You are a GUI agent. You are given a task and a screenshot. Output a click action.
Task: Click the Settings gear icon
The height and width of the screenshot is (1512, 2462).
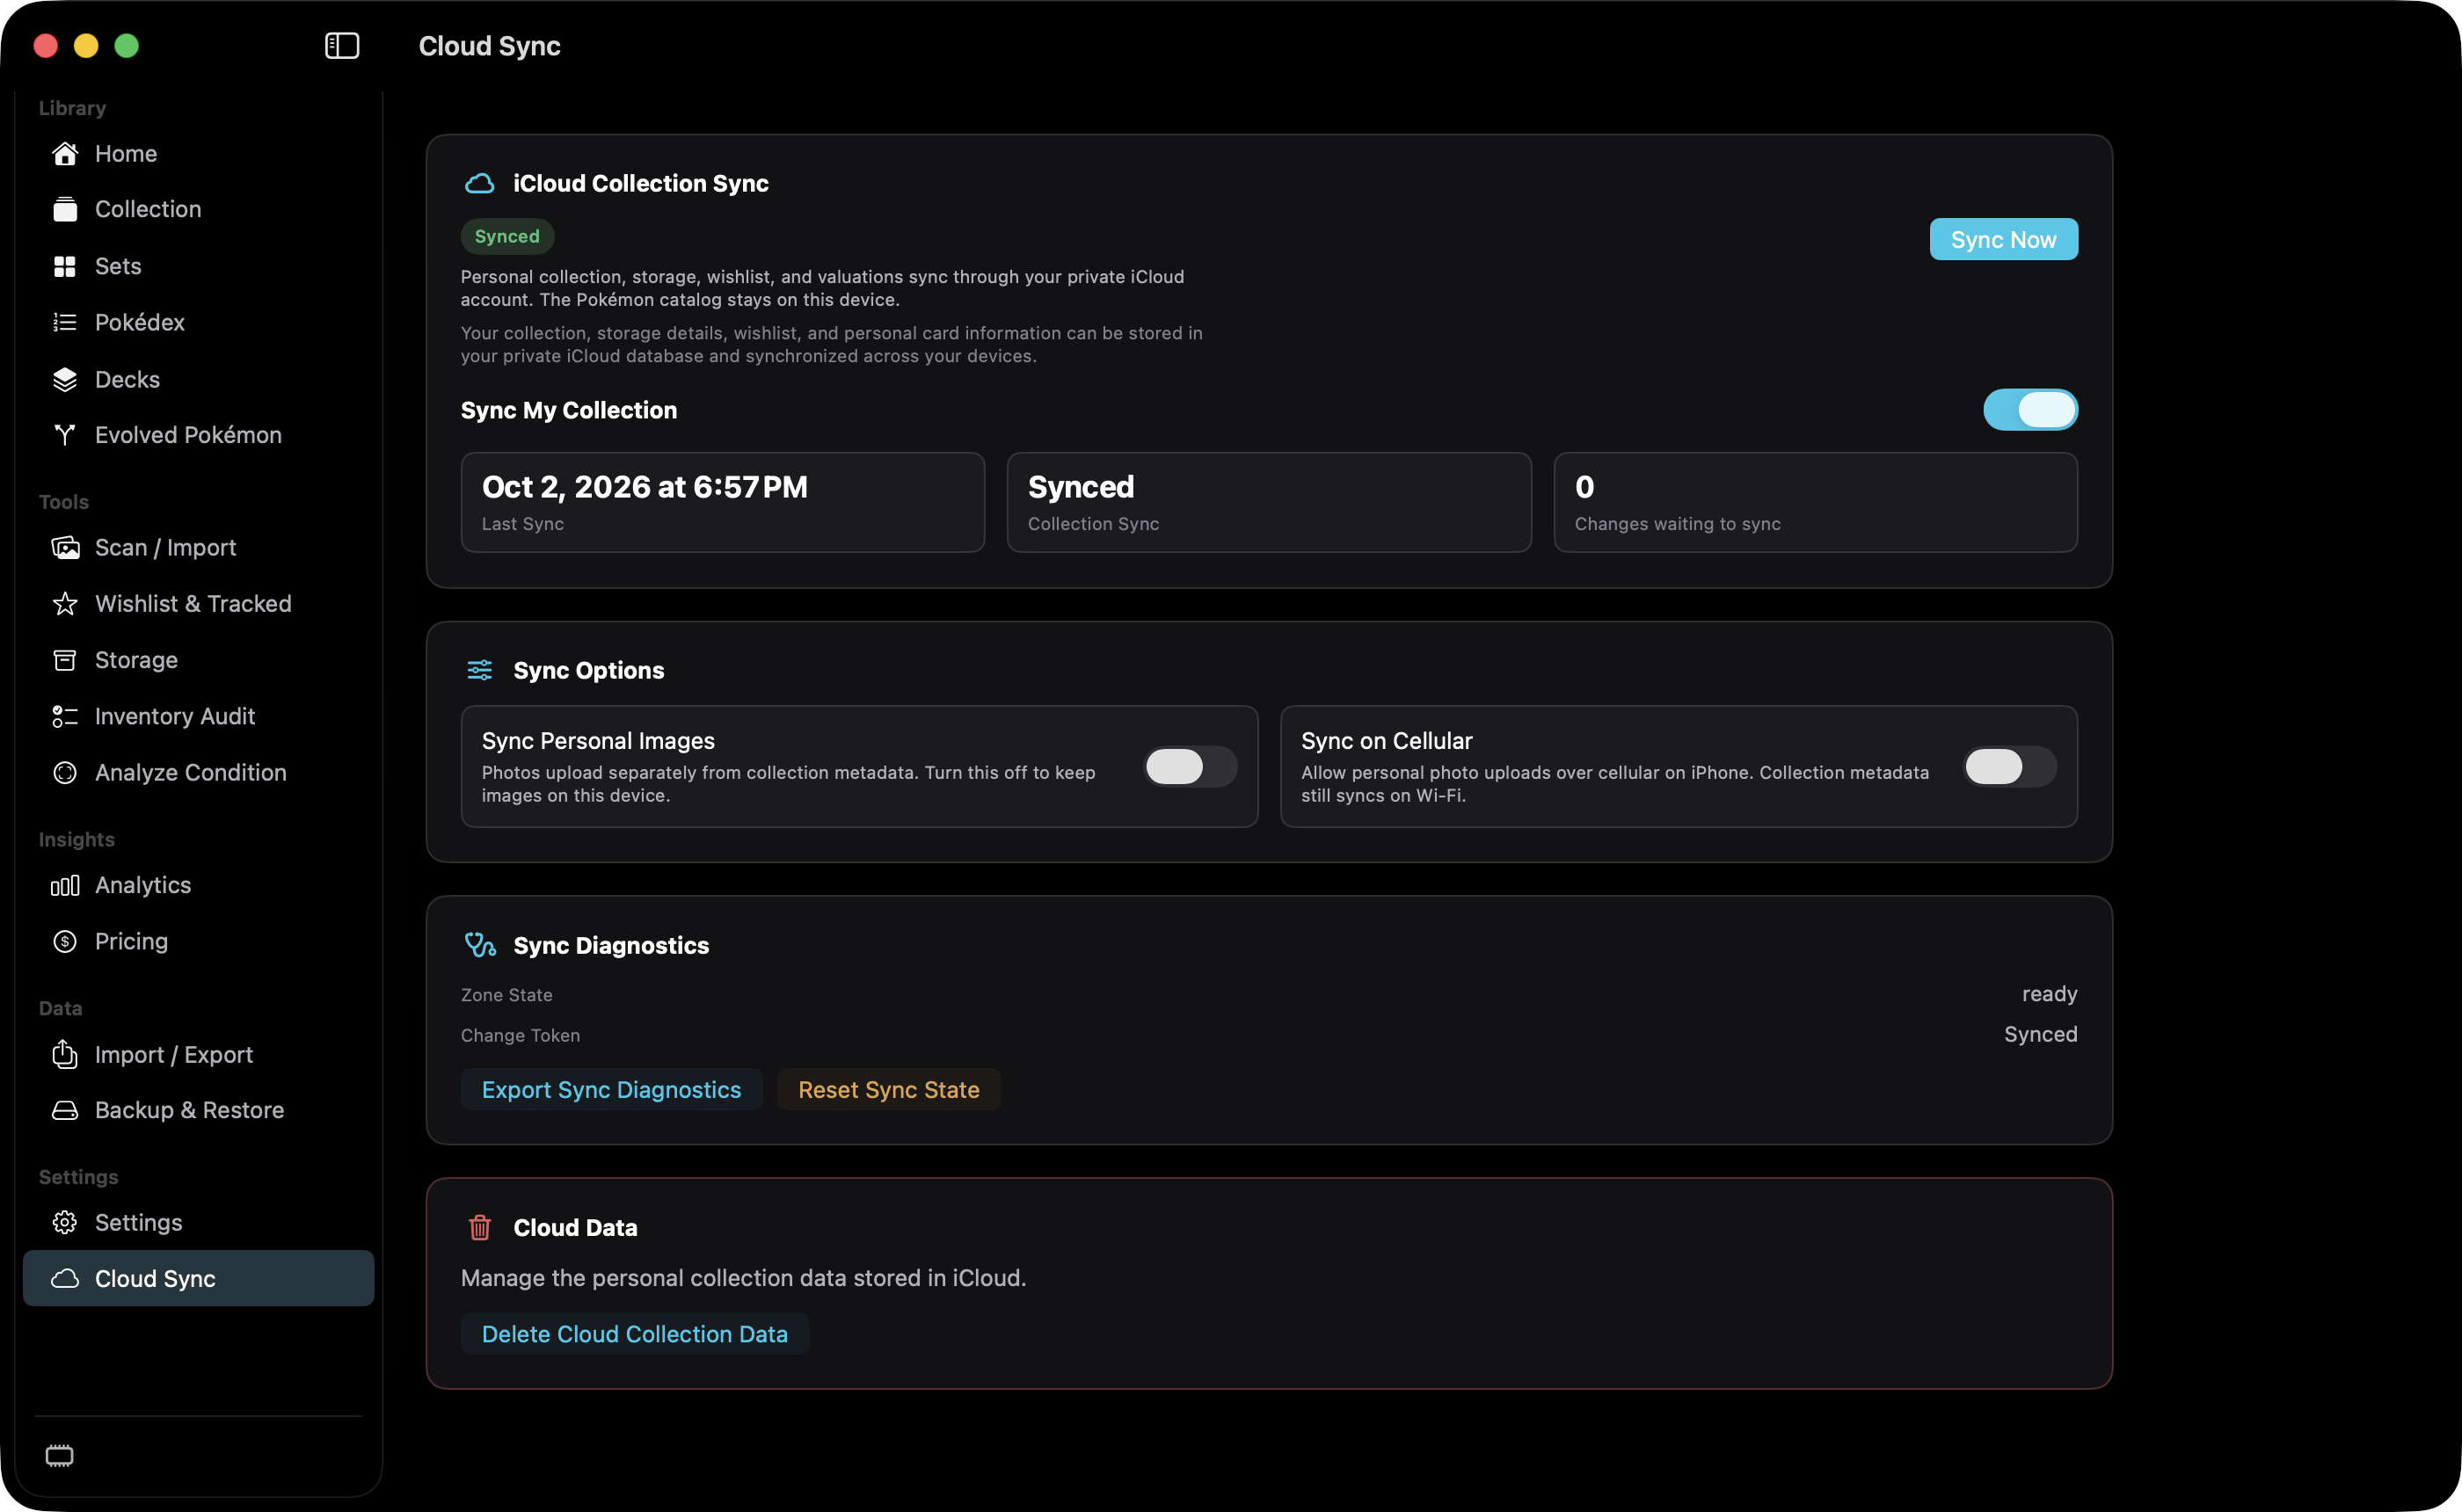click(65, 1222)
